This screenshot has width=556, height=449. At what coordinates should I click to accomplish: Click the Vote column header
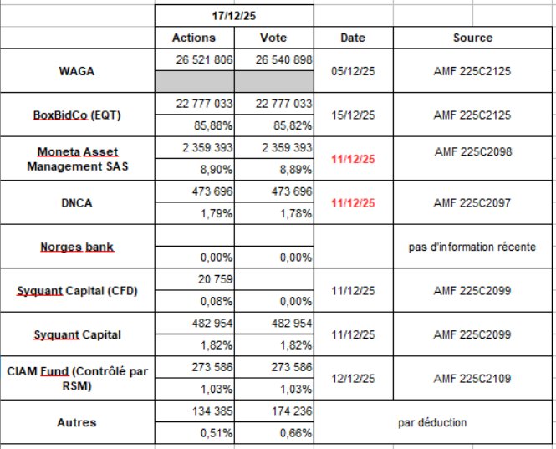(x=273, y=38)
